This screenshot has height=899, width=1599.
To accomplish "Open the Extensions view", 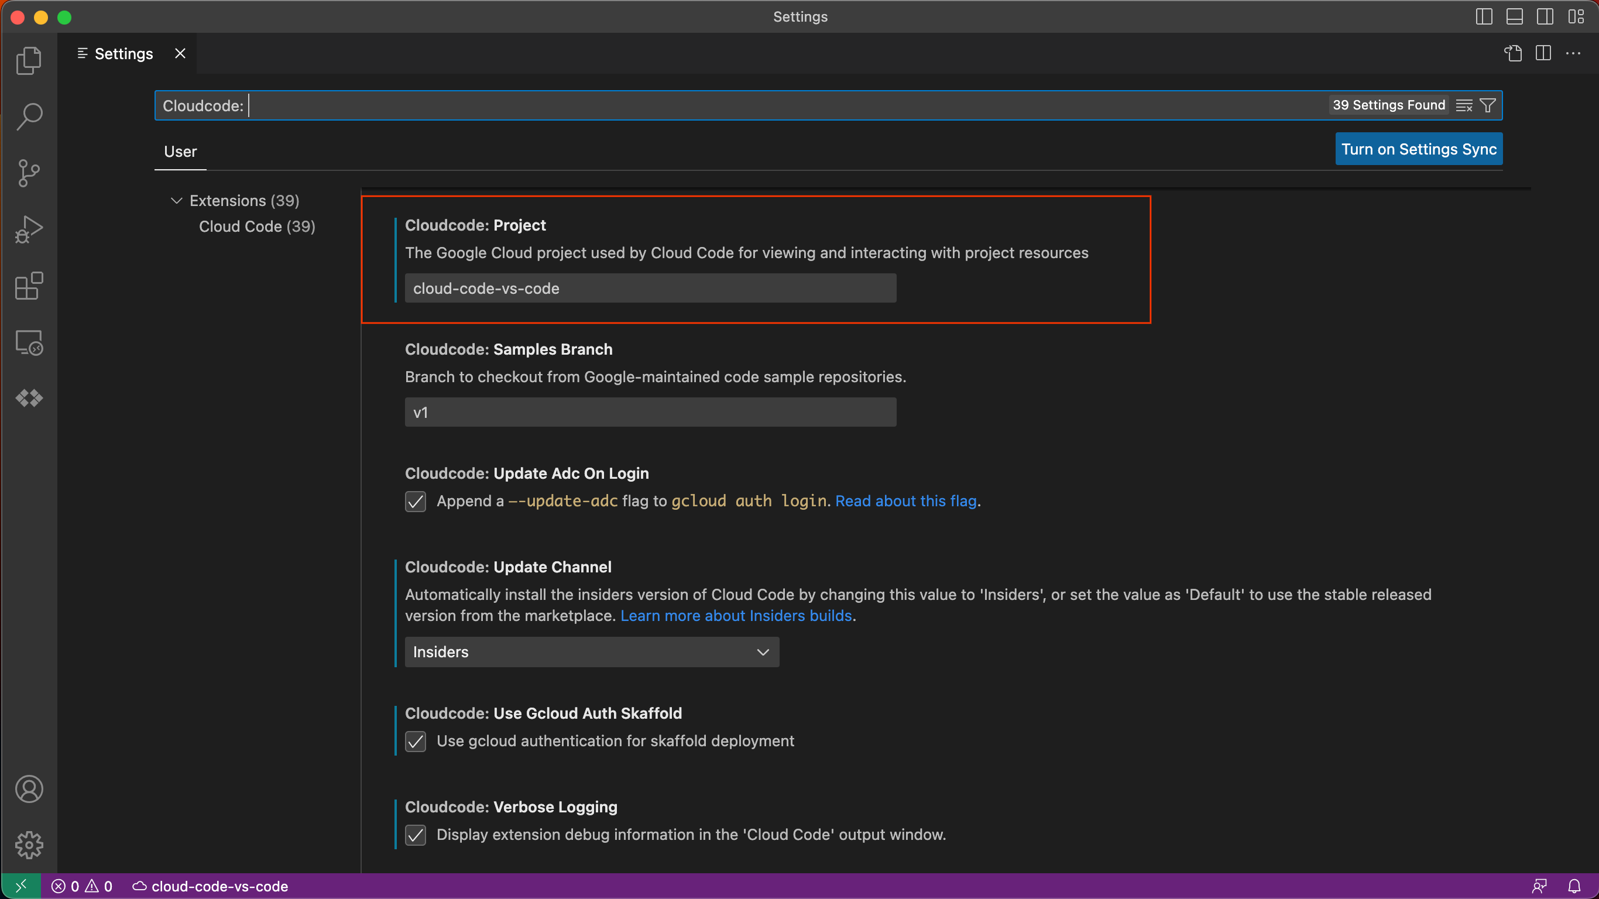I will [x=29, y=286].
